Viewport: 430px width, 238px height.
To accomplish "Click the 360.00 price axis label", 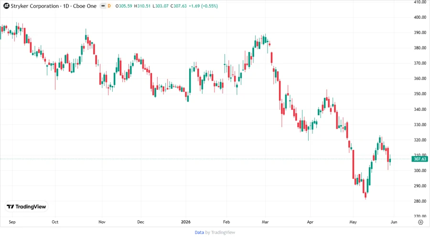I will coord(420,78).
